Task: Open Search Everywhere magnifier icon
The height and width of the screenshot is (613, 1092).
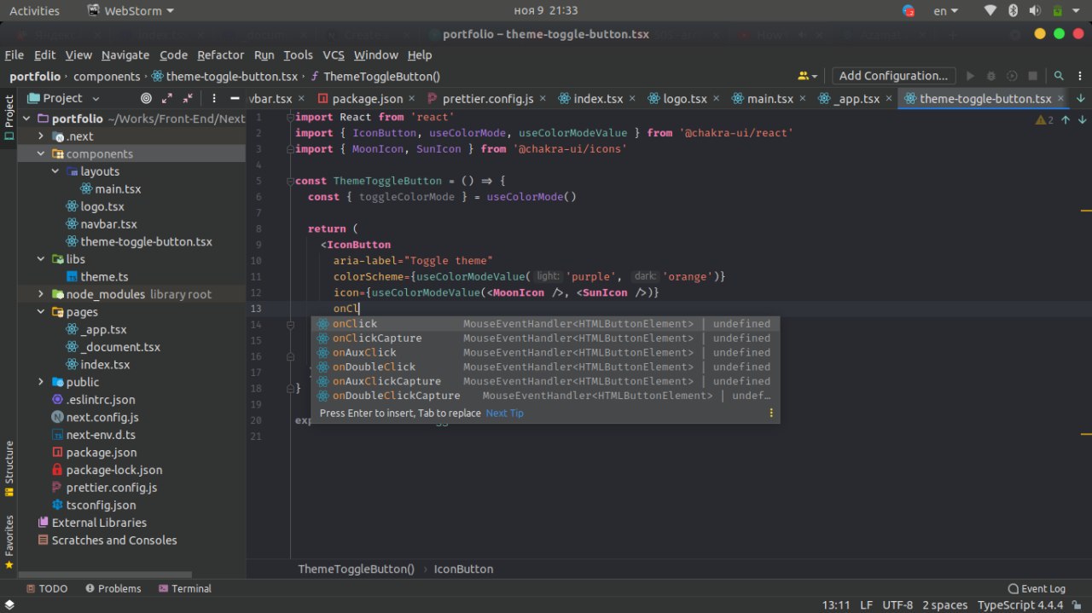Action: 1059,76
